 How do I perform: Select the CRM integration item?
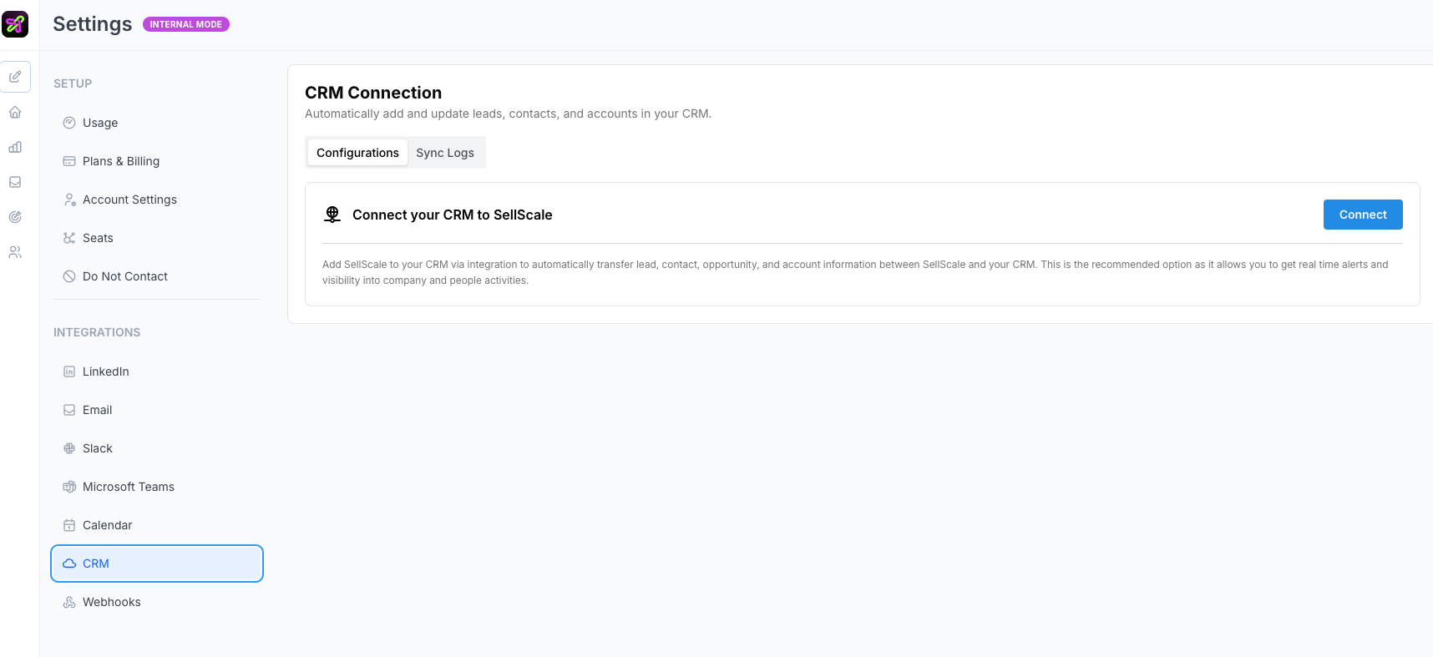(x=157, y=564)
